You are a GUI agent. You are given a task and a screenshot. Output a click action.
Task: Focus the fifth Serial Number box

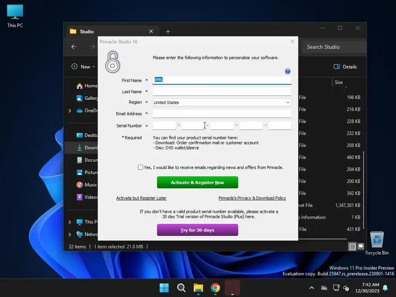click(x=280, y=126)
